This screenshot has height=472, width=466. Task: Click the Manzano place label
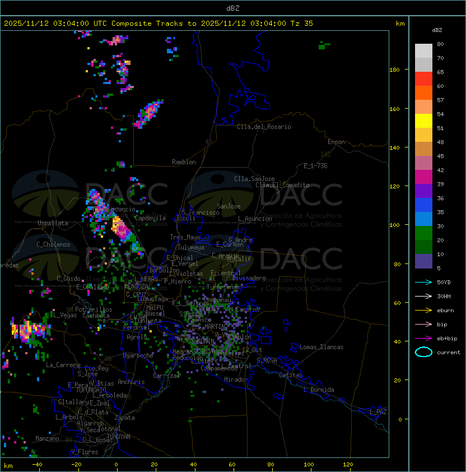[x=47, y=438]
